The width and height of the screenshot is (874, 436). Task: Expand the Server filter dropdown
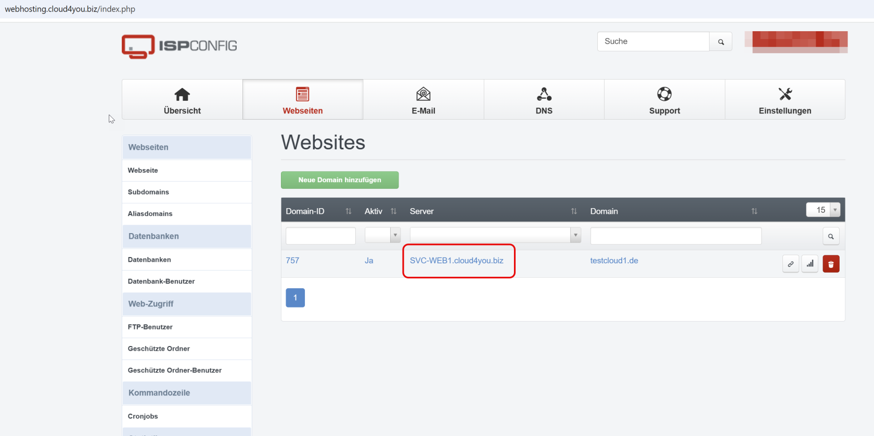point(575,235)
